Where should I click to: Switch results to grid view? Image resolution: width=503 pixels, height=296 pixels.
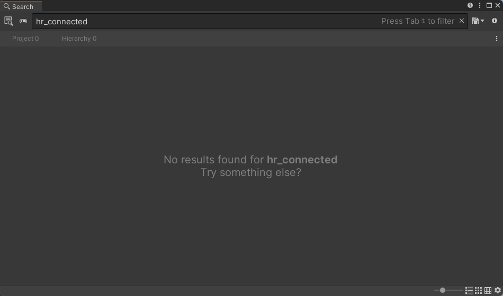tap(478, 291)
